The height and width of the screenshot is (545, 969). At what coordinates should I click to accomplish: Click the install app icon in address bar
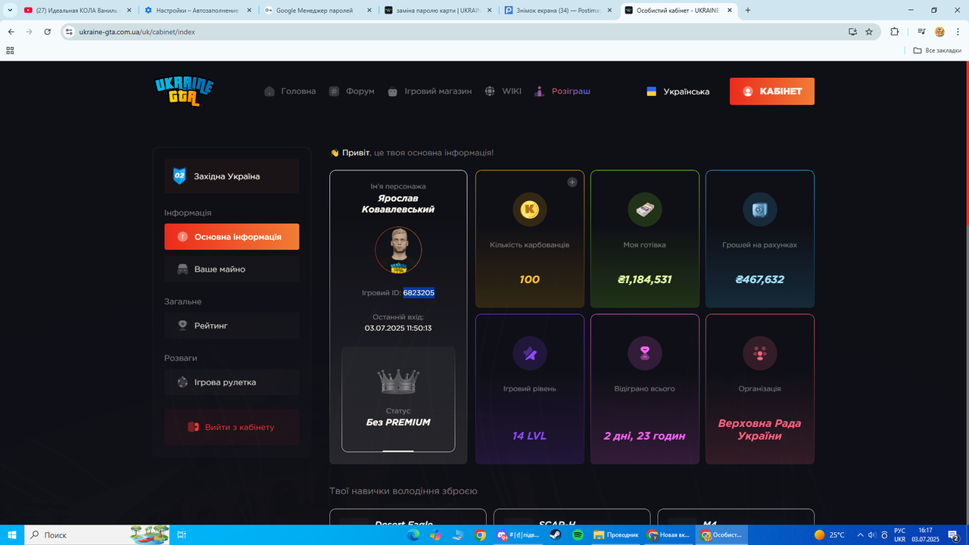coord(852,32)
